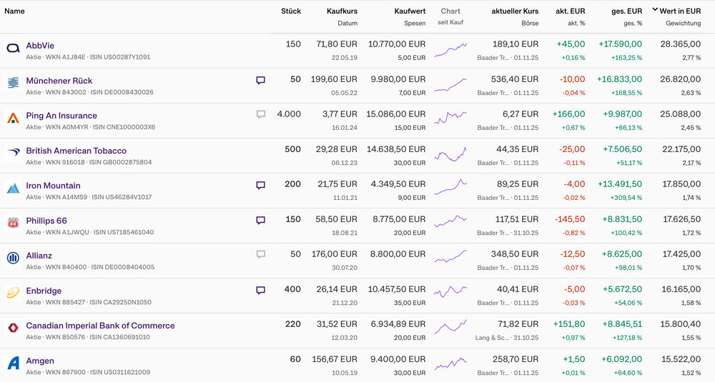Open the Canadian Imperial Bank of Commerce link
715x382 pixels.
(x=100, y=326)
